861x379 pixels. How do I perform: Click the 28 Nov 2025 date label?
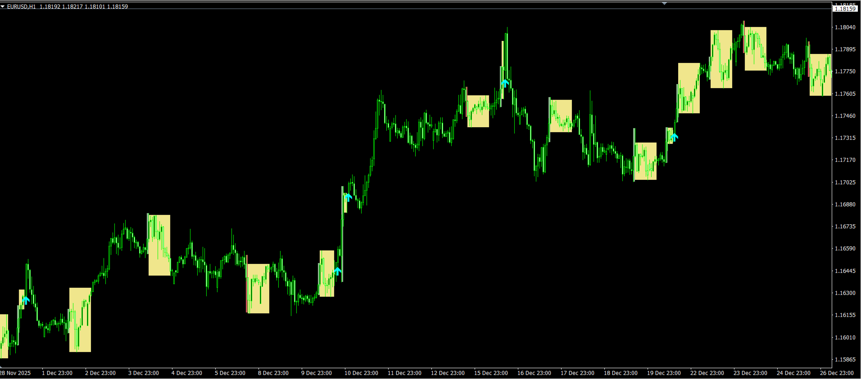pos(15,373)
